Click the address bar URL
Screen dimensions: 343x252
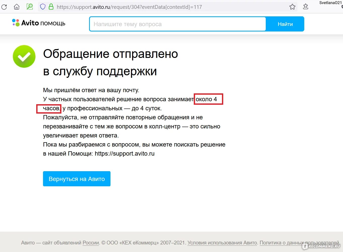click(129, 7)
